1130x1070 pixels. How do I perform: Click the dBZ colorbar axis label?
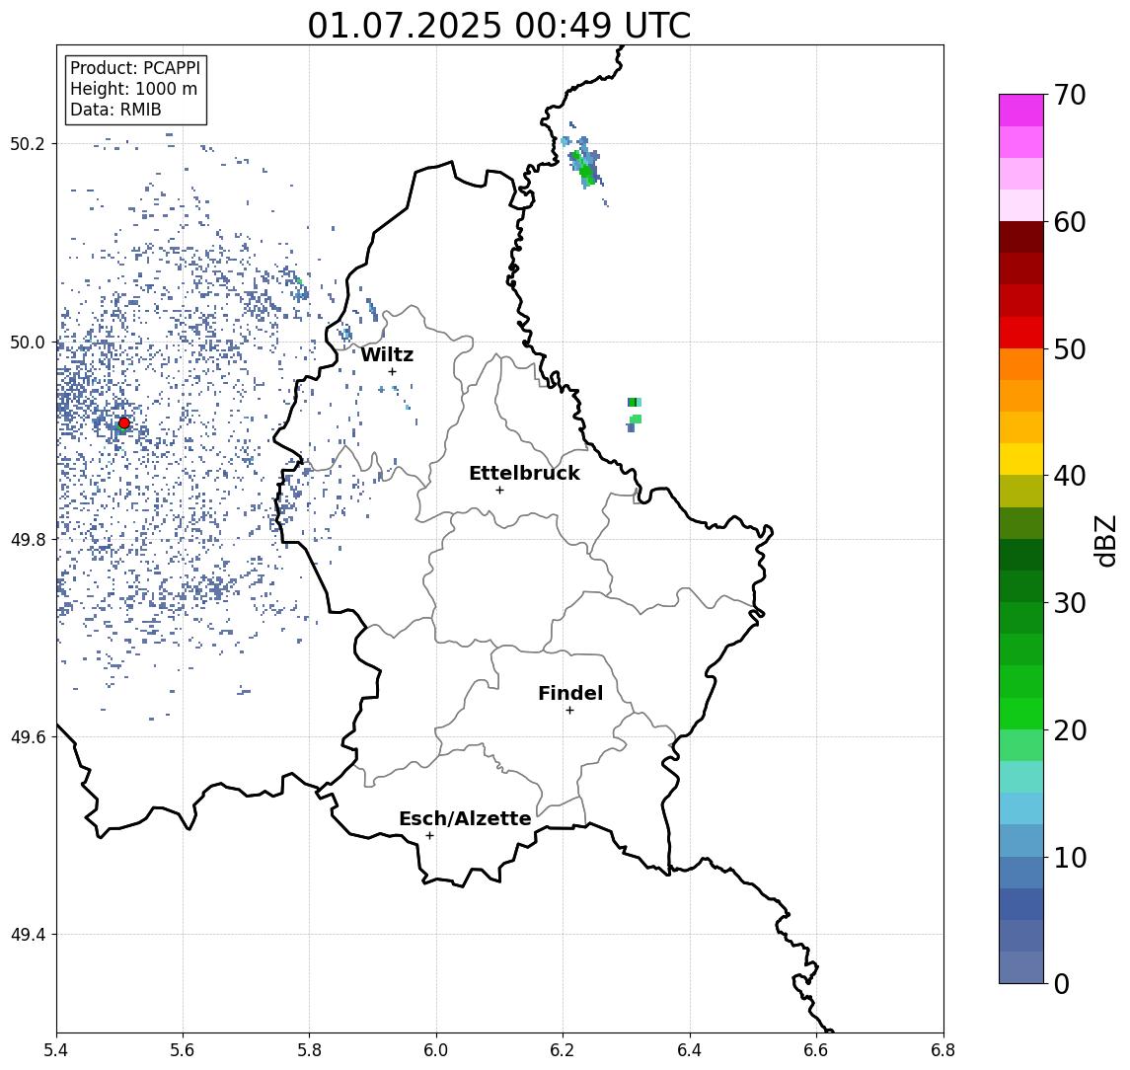1104,540
